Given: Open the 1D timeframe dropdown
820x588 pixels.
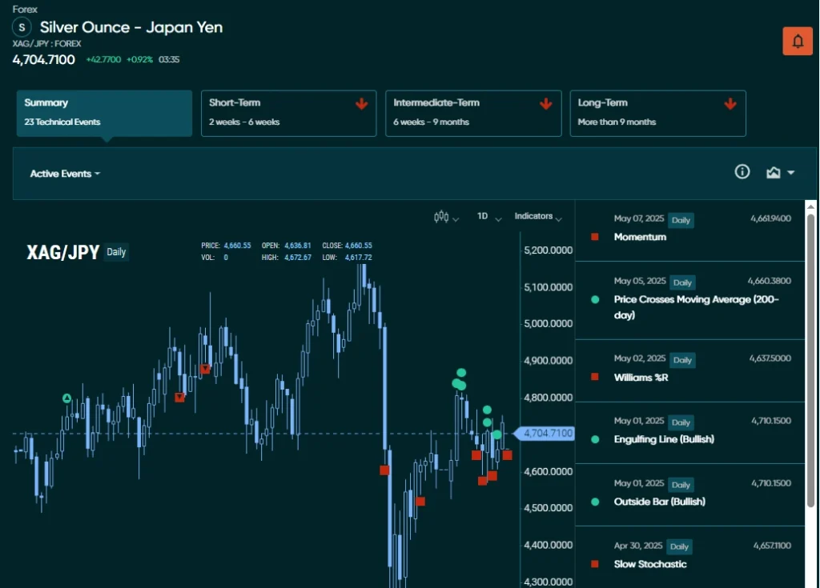Looking at the screenshot, I should pos(488,216).
